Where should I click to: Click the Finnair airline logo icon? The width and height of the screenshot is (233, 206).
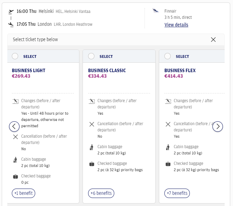pos(156,11)
